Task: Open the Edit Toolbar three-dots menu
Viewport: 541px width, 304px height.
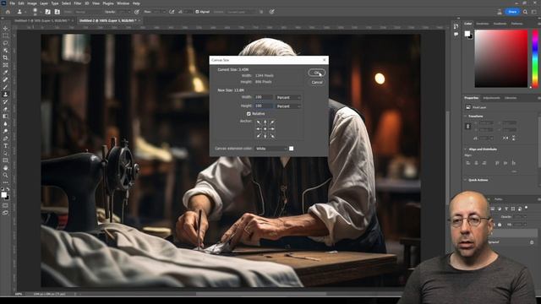Action: [x=5, y=182]
